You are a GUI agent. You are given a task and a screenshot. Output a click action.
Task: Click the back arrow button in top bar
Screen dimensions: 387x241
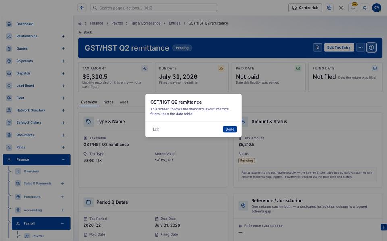(x=82, y=8)
